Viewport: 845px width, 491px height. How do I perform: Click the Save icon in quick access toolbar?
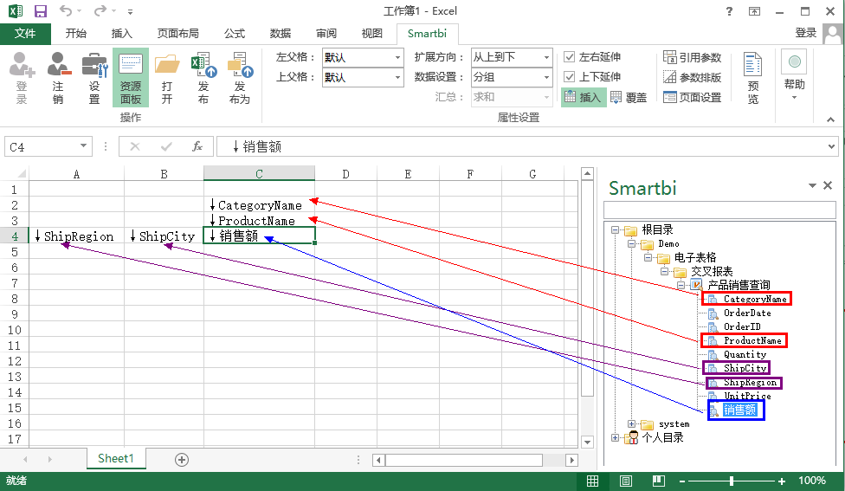pyautogui.click(x=41, y=10)
